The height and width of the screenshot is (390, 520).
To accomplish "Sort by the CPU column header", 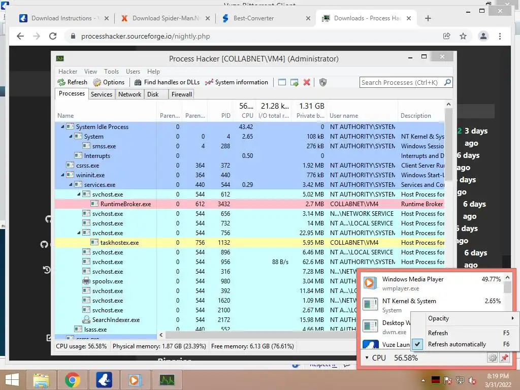I will [245, 111].
